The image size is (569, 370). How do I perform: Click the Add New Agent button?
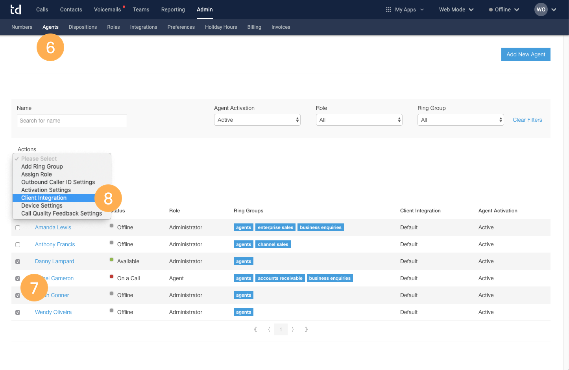point(526,54)
